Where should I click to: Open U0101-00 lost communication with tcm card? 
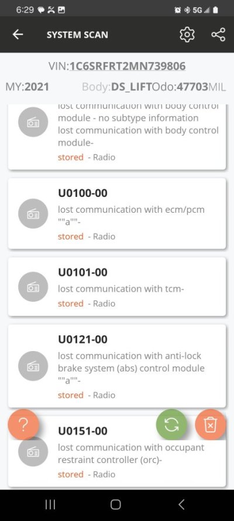[117, 287]
